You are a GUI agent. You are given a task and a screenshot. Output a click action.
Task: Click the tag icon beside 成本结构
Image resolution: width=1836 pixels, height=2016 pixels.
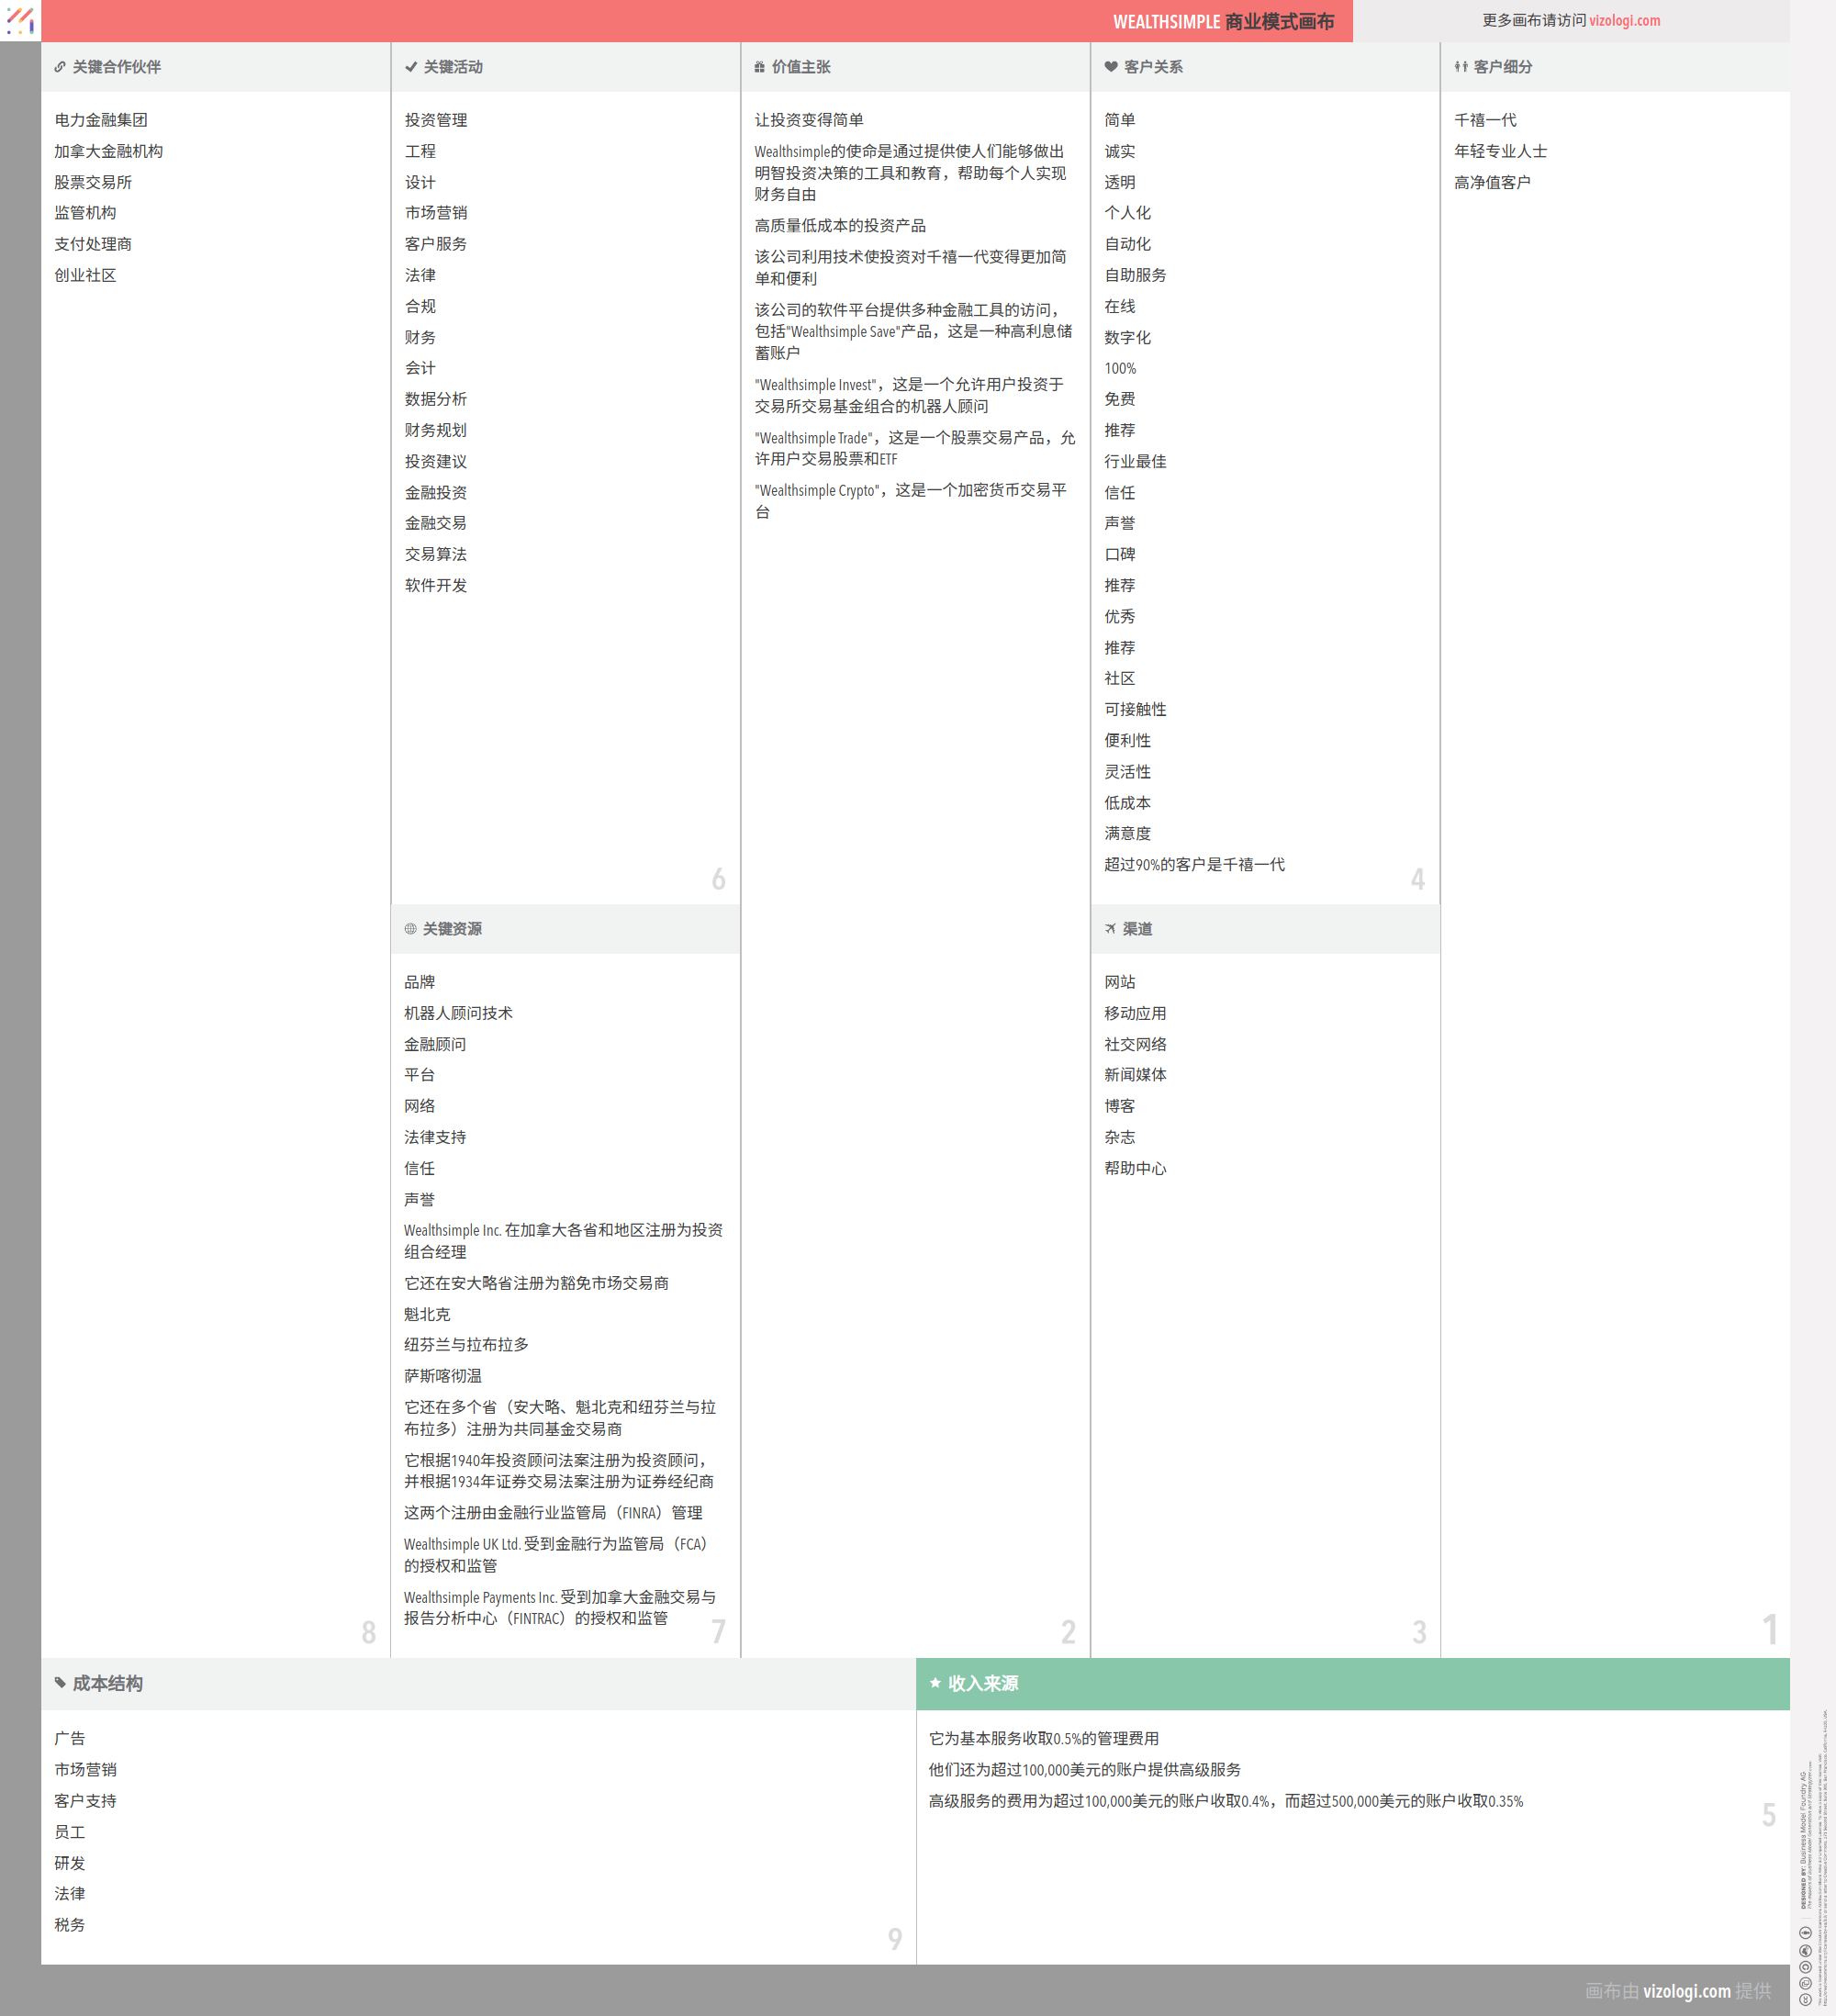60,1683
